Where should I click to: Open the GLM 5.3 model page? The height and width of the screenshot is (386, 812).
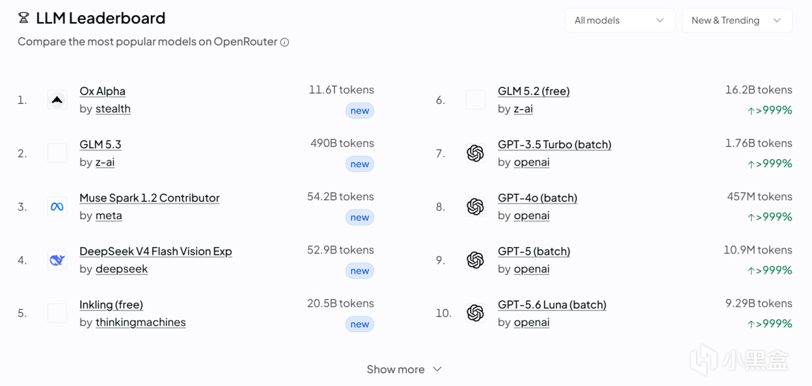100,145
